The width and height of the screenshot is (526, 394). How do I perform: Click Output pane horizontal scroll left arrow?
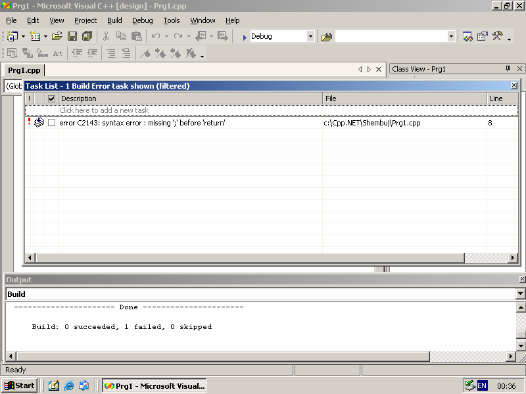coord(11,356)
